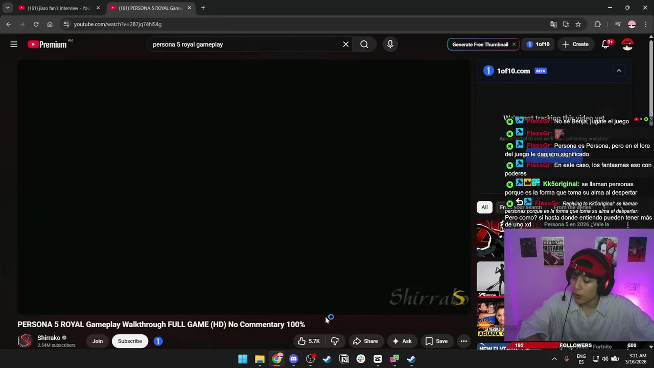Like the video with thumbs up
Screen dimensions: 654x368
coord(309,341)
